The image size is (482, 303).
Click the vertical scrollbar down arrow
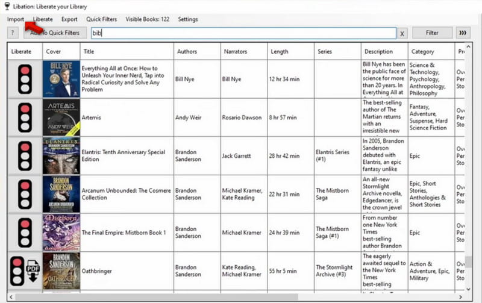tap(469, 289)
